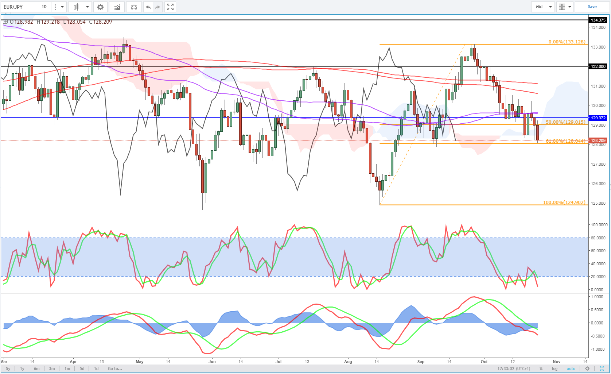Switch to the 3m time range
The image size is (611, 374).
click(x=52, y=369)
